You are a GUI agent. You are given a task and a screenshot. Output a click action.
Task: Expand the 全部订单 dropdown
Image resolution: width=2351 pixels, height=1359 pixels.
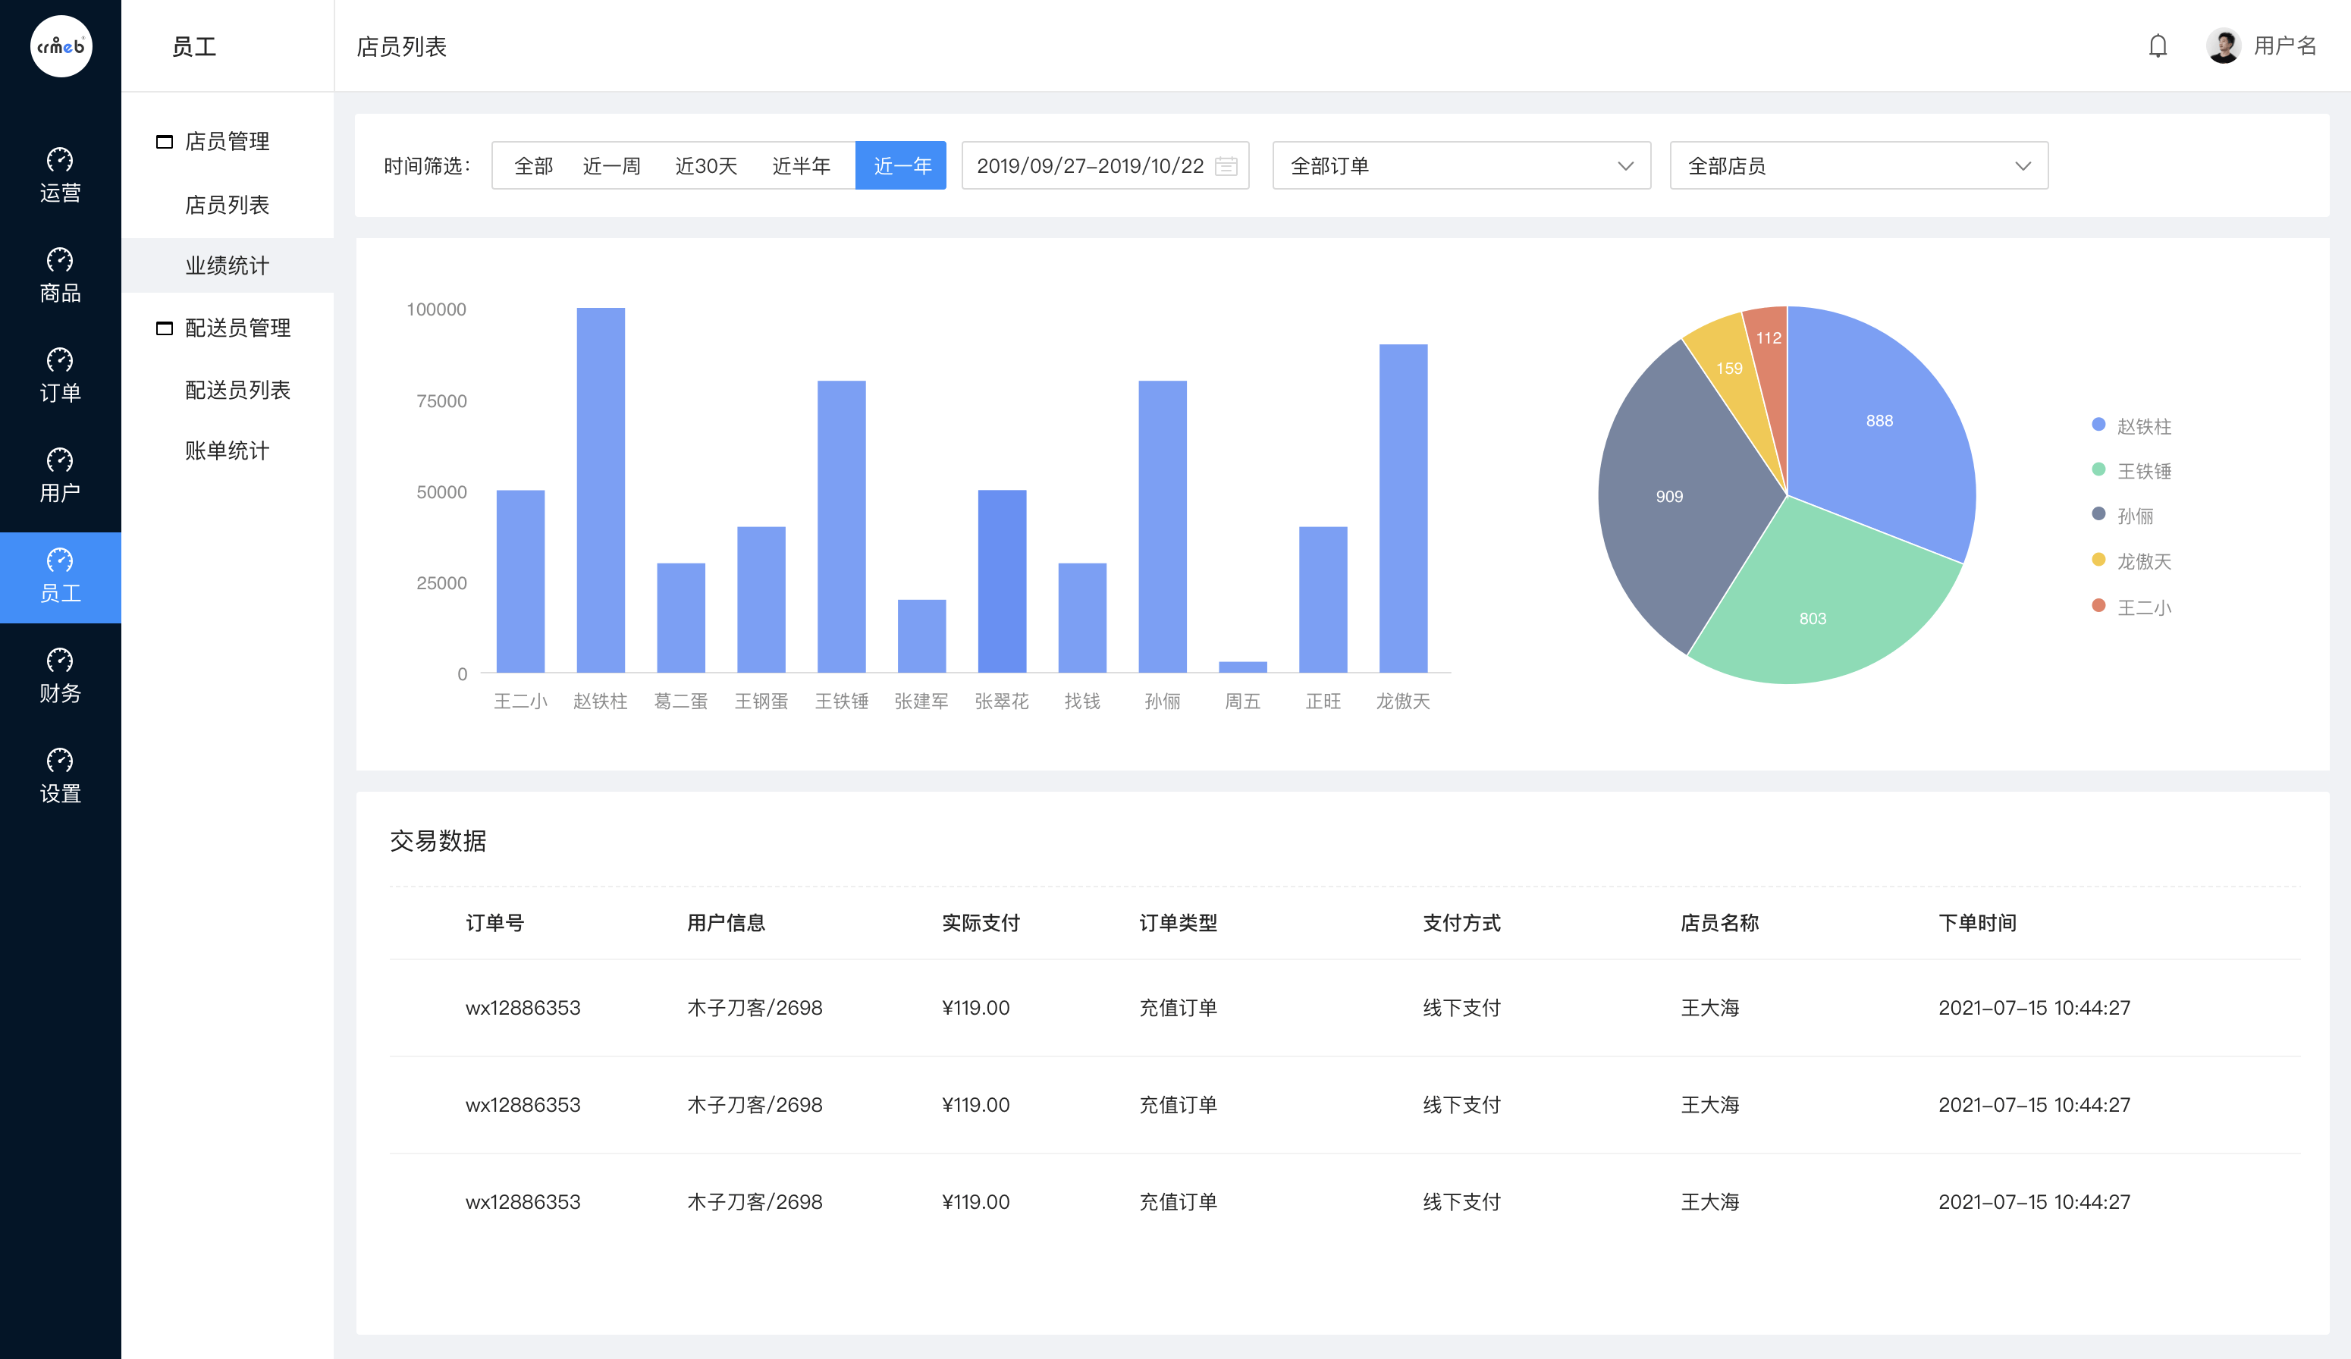[1461, 166]
